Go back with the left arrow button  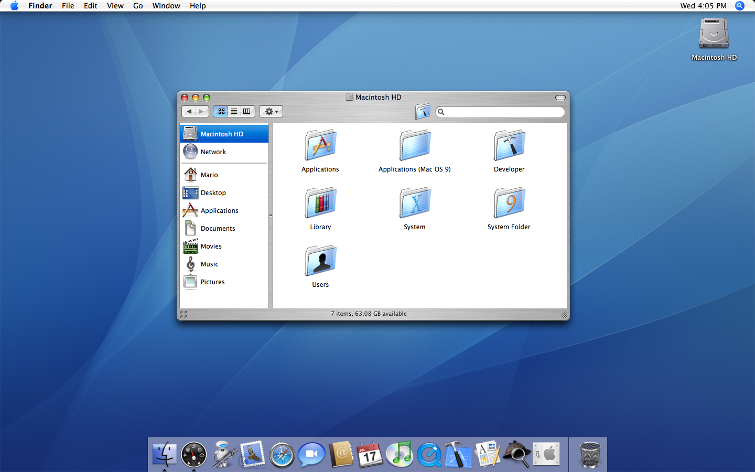pyautogui.click(x=189, y=111)
